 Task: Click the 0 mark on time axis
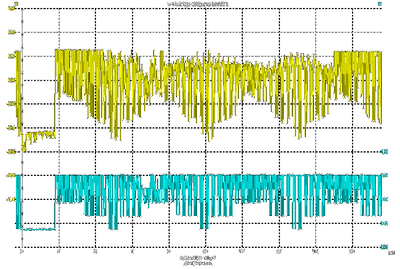[x=22, y=252]
